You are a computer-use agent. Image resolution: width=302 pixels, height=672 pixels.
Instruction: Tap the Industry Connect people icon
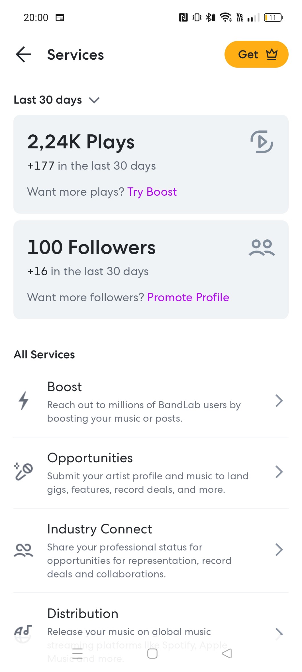23,550
